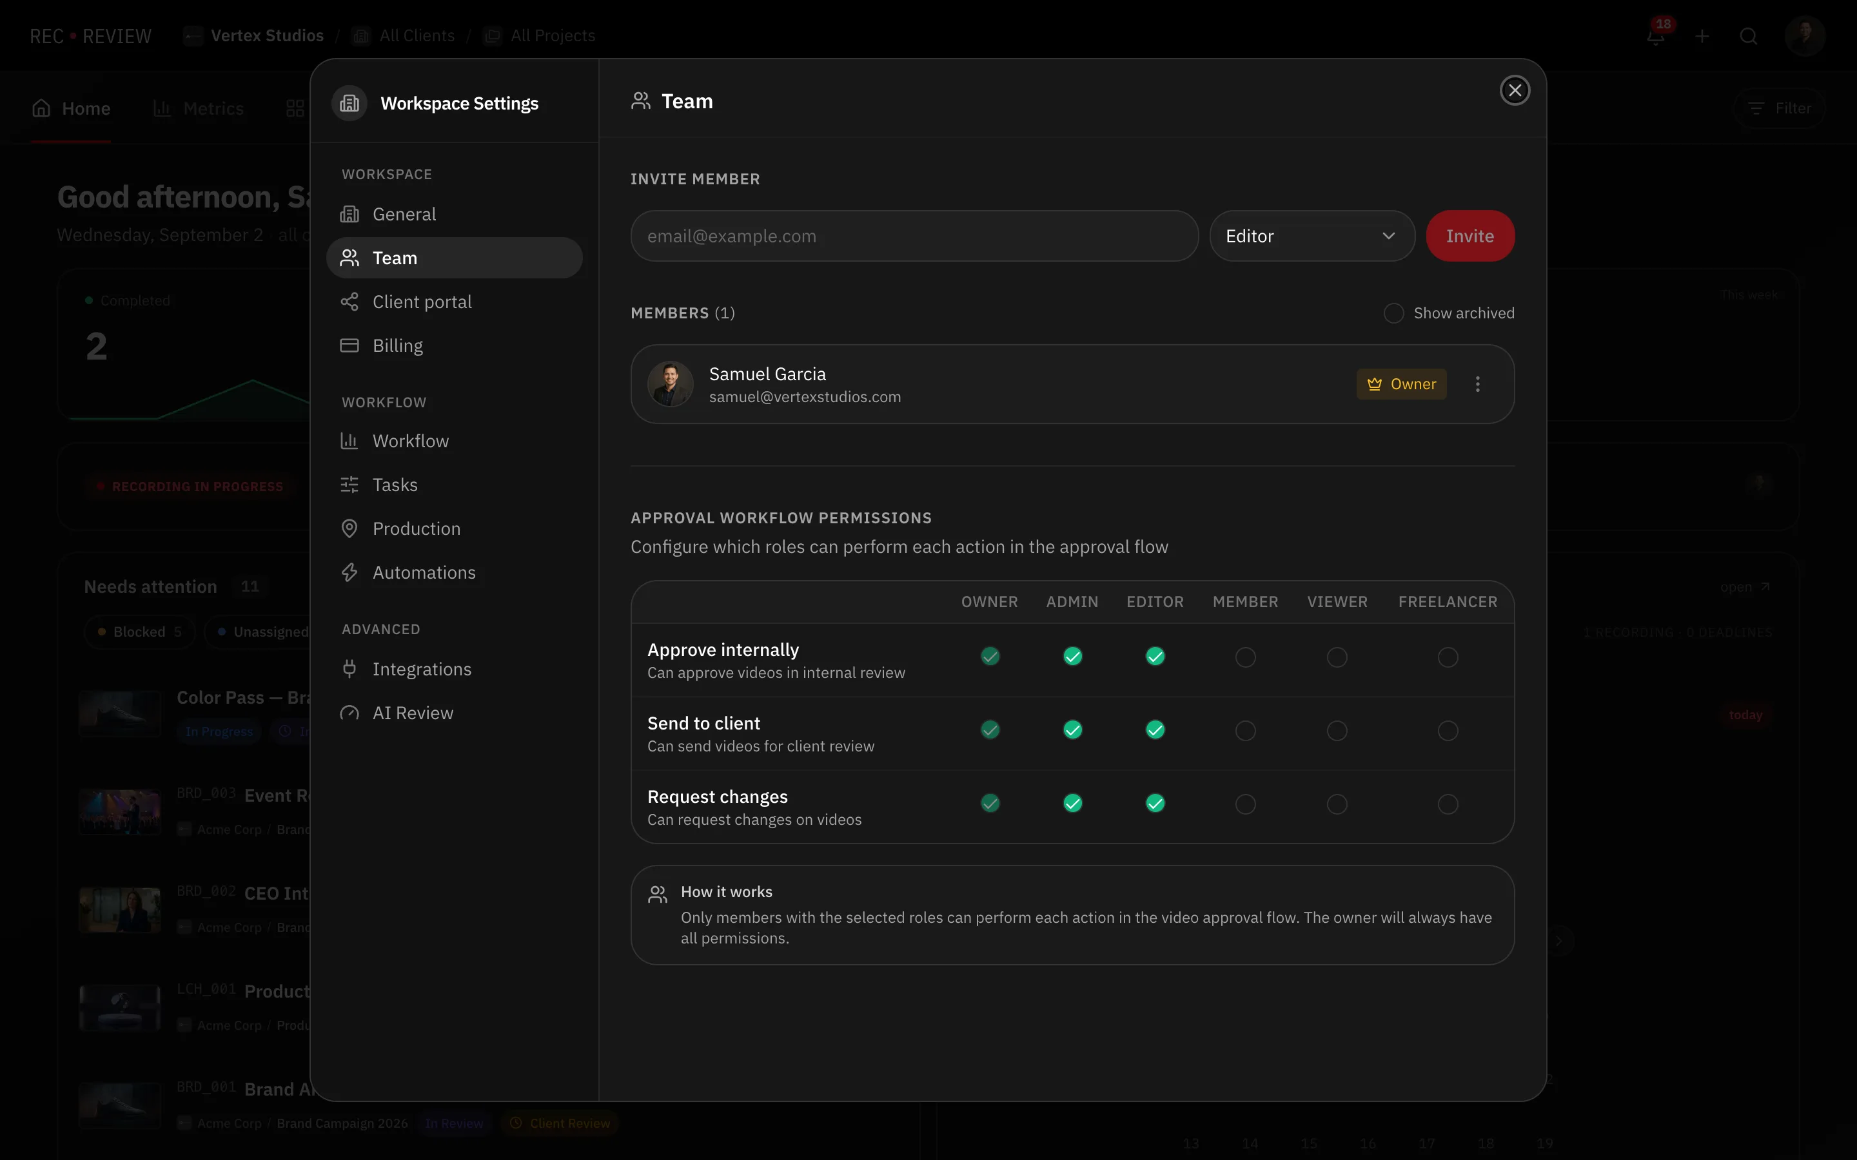The image size is (1857, 1160).
Task: Open Samuel Garcia's three-dot options menu
Action: point(1477,384)
